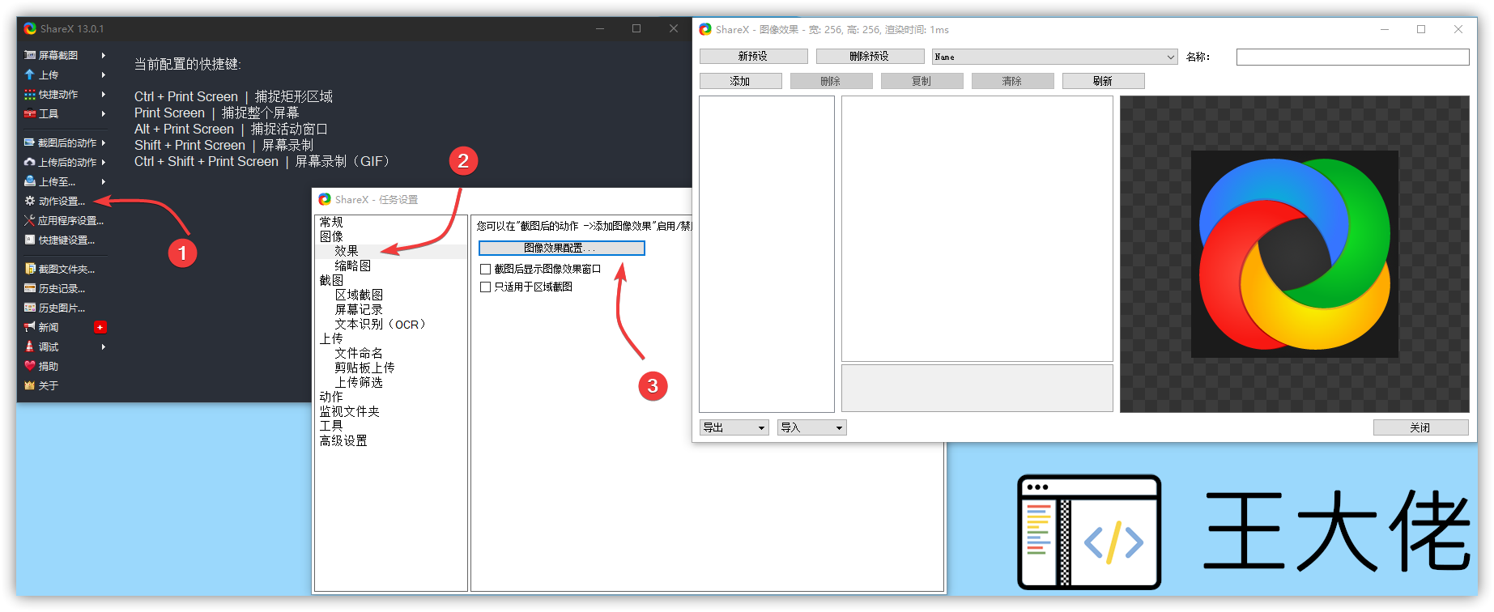Click the 名称 text input field
This screenshot has height=612, width=1494.
point(1352,57)
